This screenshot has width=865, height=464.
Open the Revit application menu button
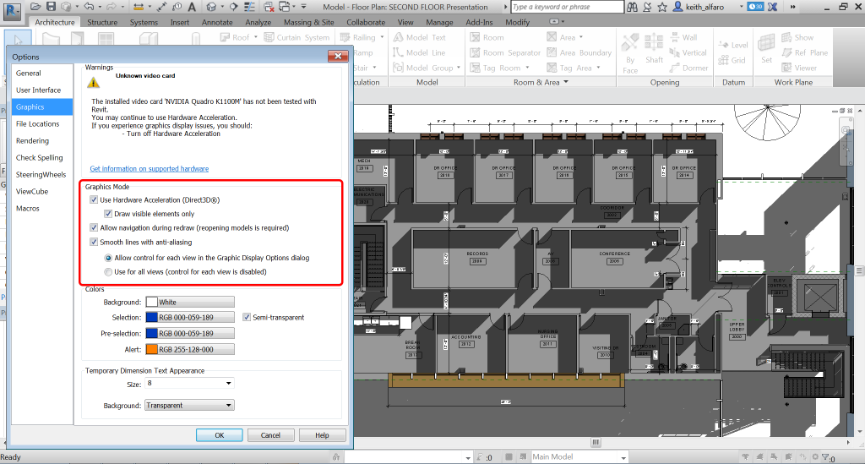coord(12,10)
